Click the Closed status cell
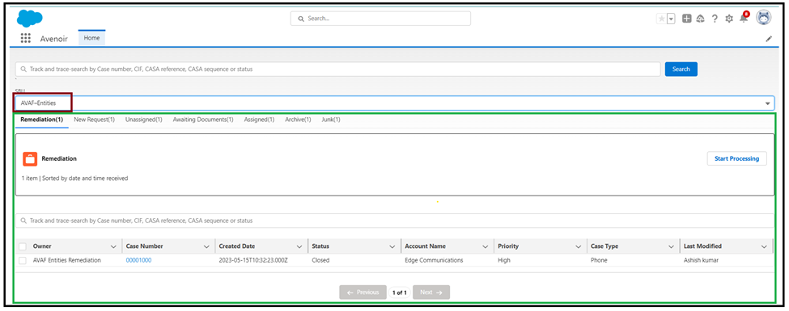 pos(320,260)
